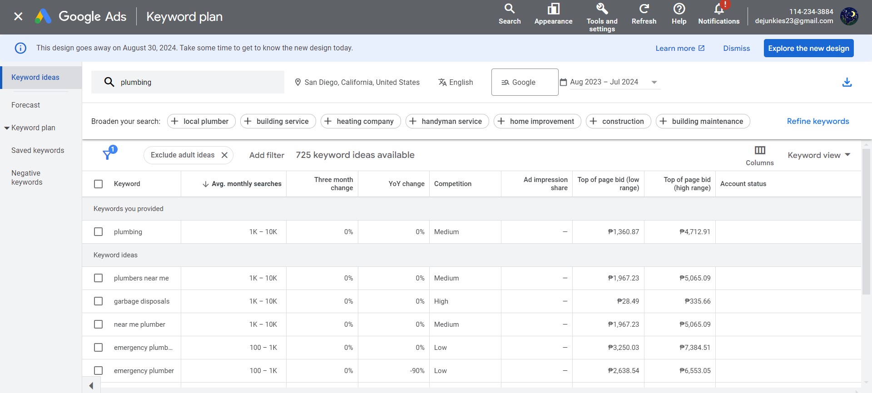Click the Refine keywords link
This screenshot has height=393, width=872.
[x=817, y=121]
